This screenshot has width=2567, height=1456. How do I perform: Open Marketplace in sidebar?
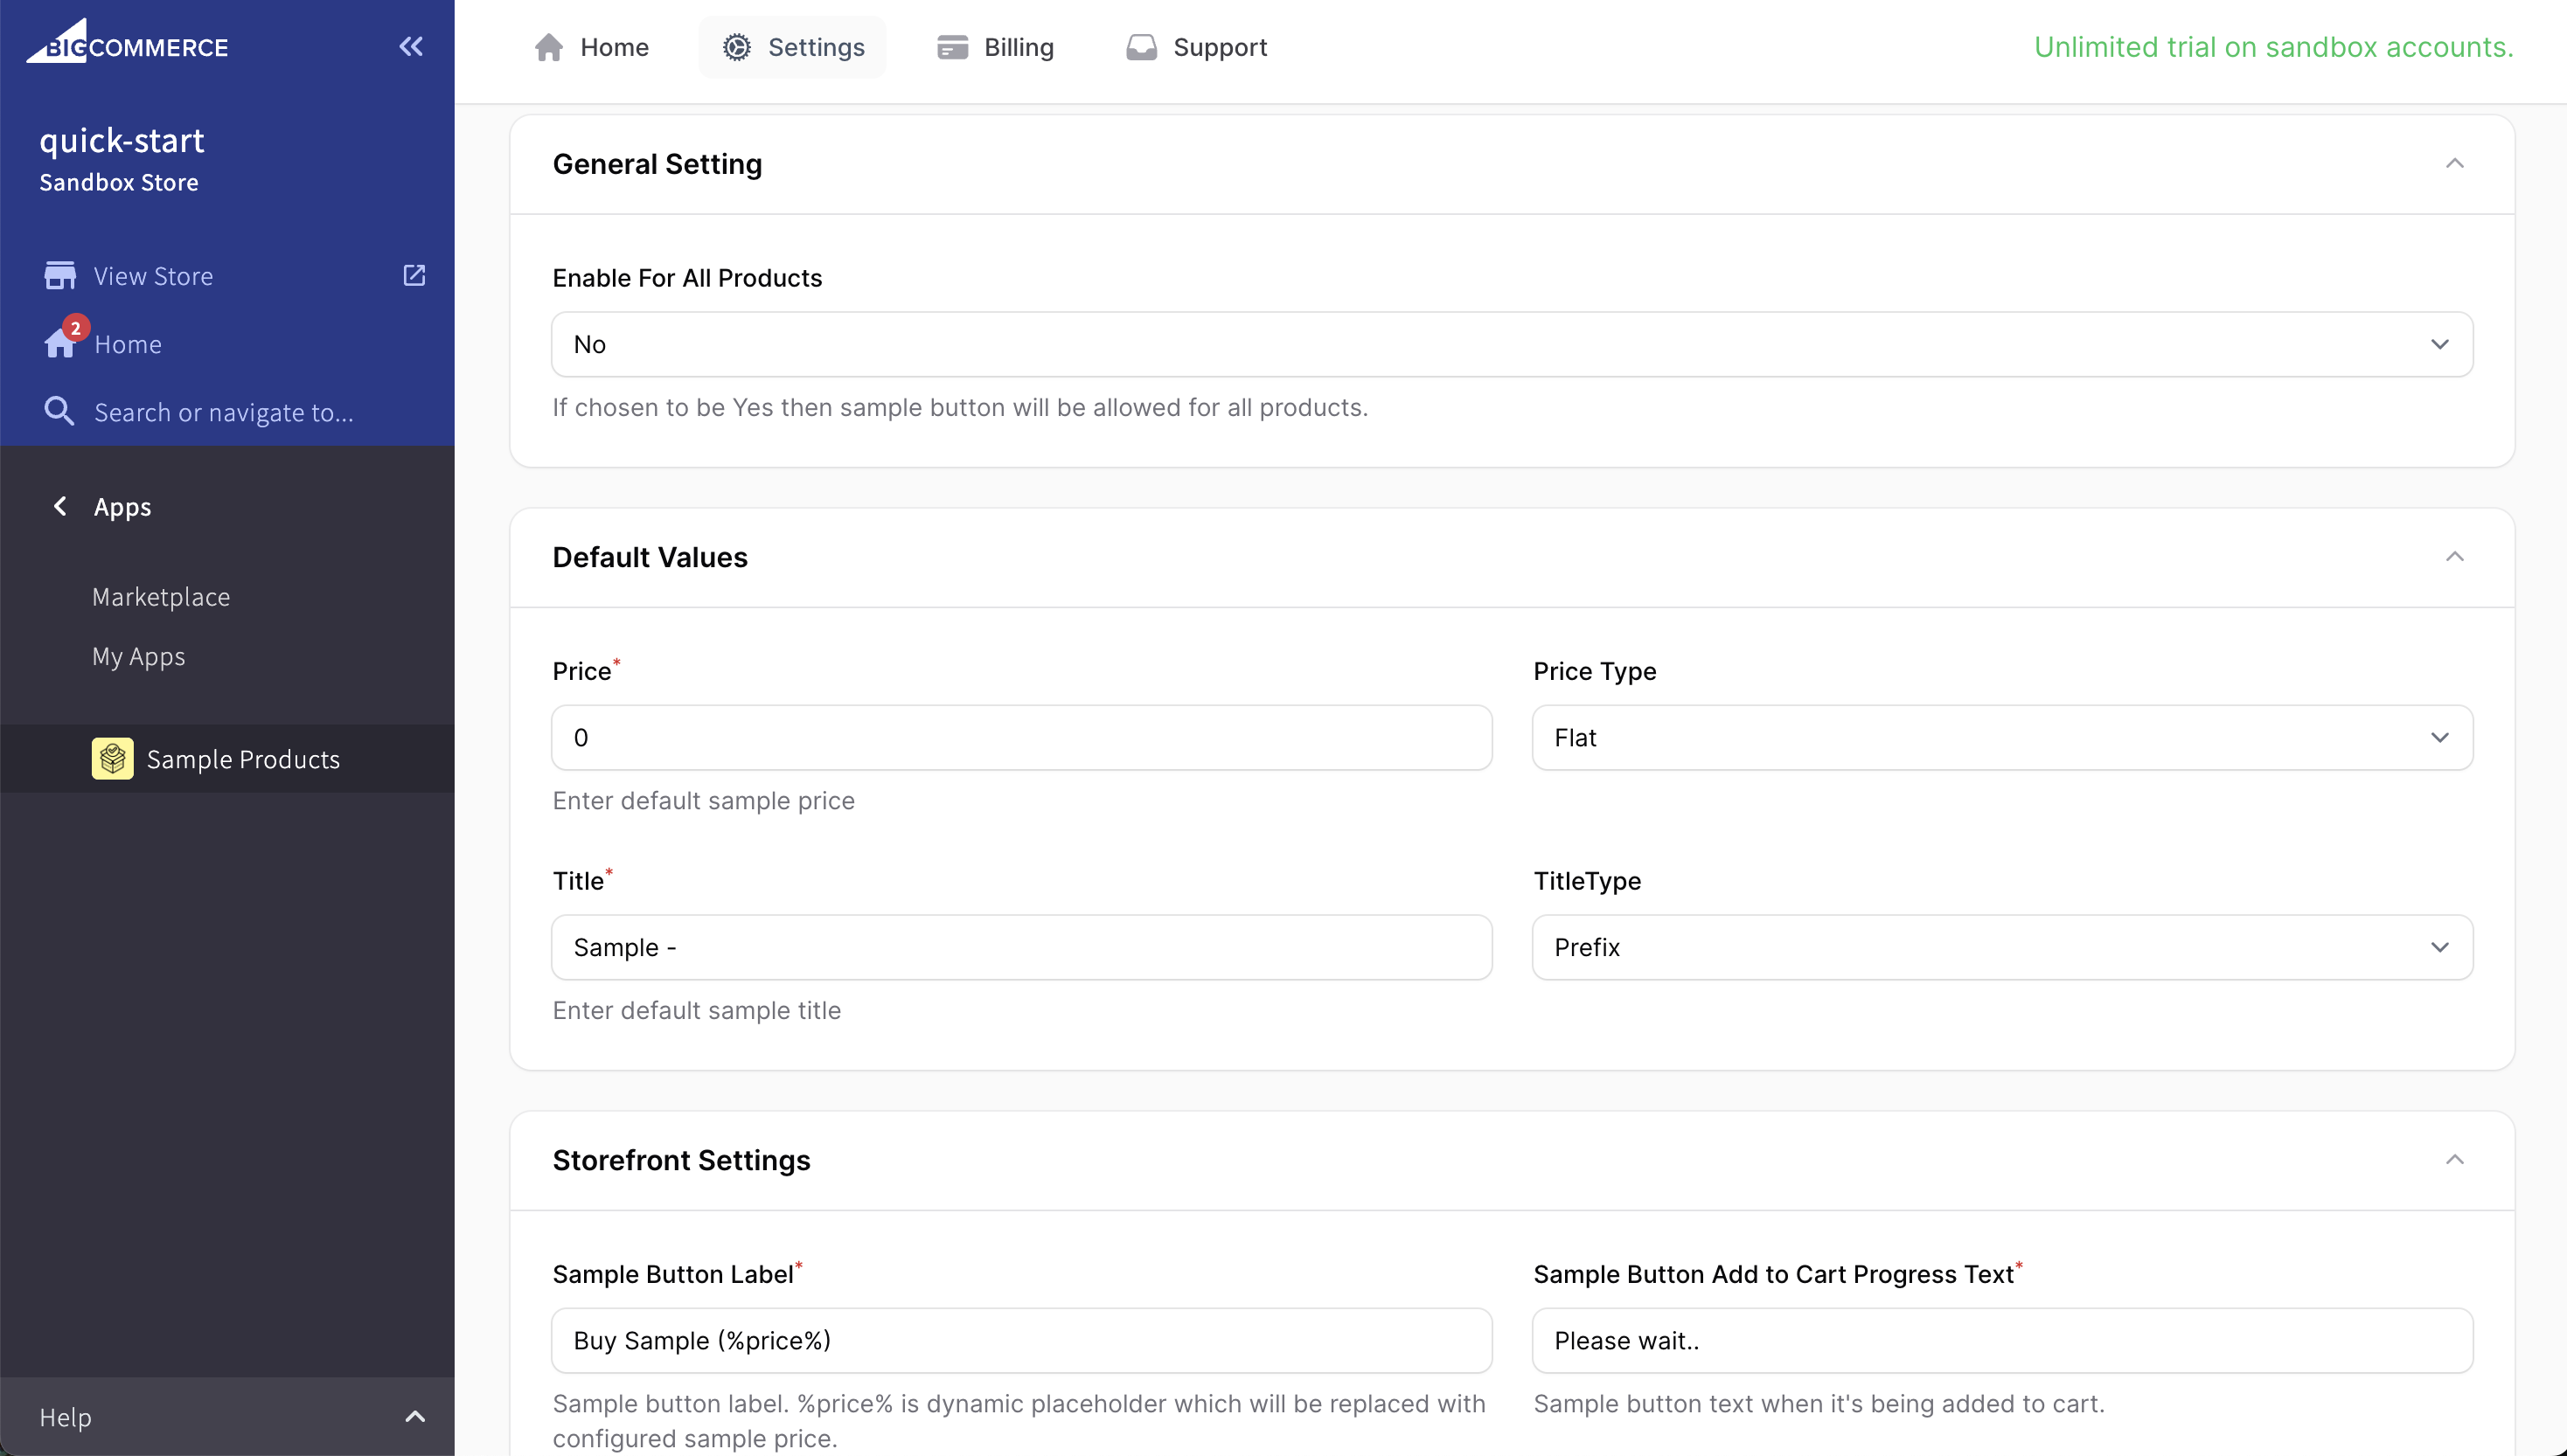click(x=161, y=597)
